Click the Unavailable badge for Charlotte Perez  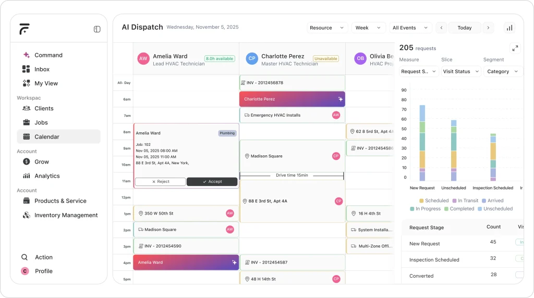pyautogui.click(x=326, y=58)
